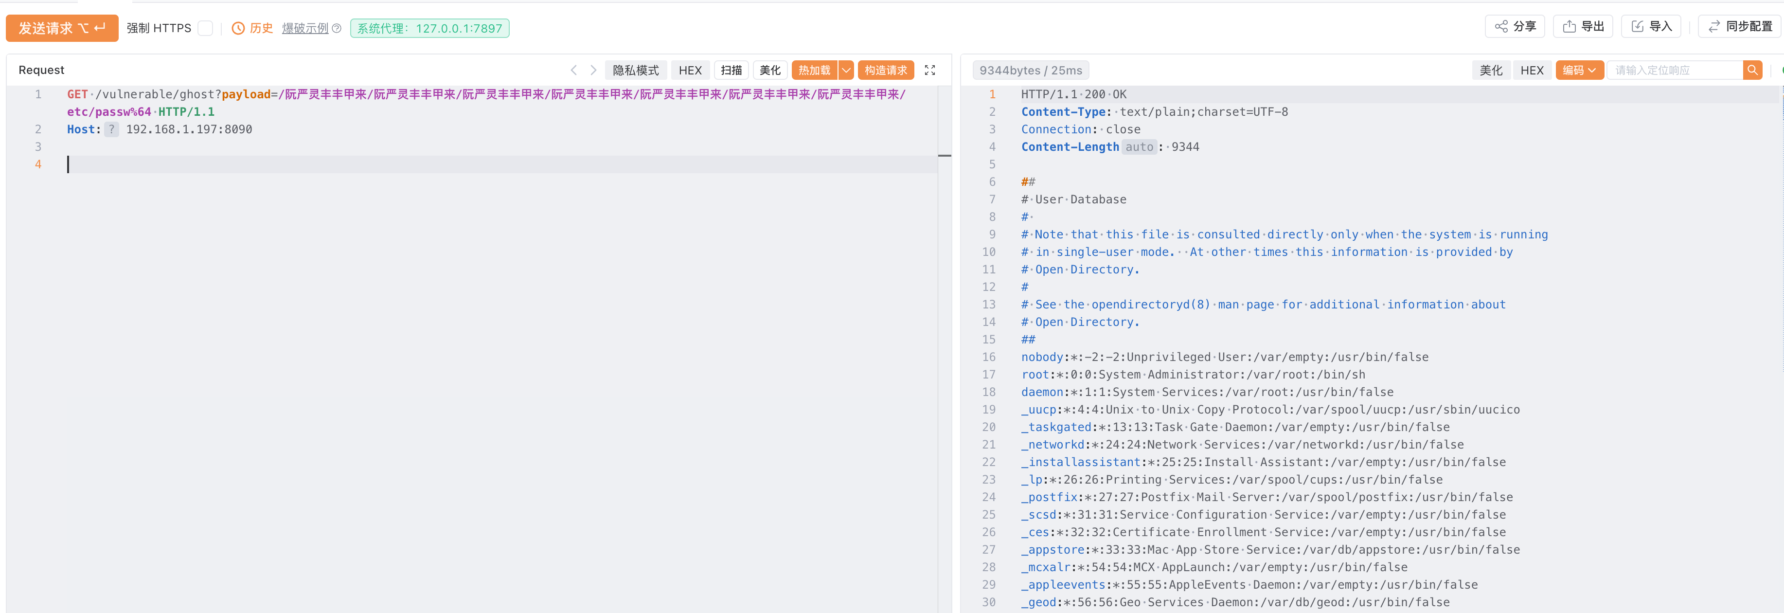This screenshot has height=613, width=1784.
Task: Click the 扫描 scan option
Action: click(731, 70)
